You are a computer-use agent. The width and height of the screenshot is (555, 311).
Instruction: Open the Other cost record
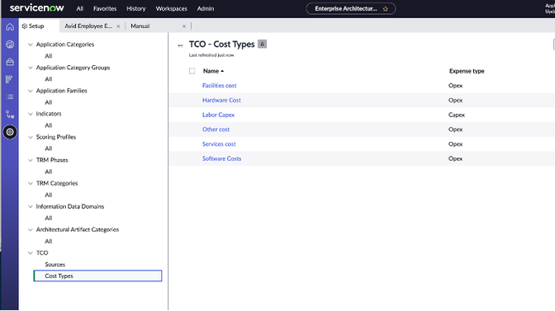coord(216,130)
